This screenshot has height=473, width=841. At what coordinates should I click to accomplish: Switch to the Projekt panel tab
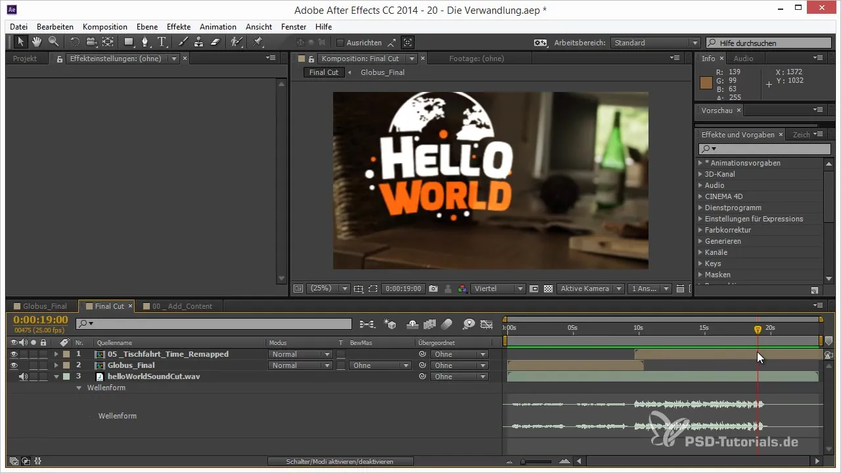pyautogui.click(x=25, y=58)
